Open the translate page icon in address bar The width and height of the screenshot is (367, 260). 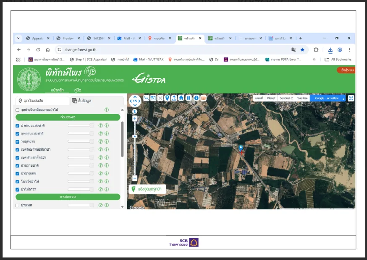pyautogui.click(x=294, y=50)
